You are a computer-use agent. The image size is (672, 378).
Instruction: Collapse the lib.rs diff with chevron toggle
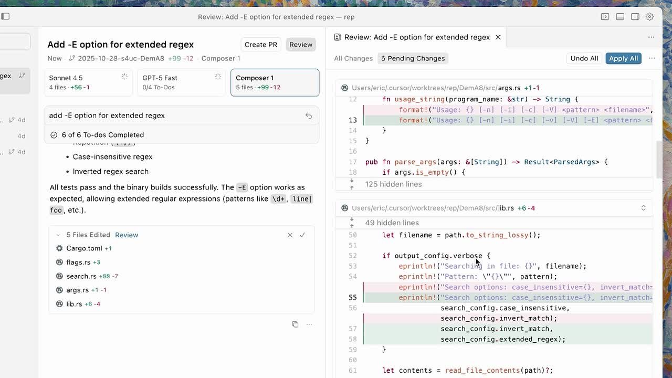pyautogui.click(x=643, y=208)
